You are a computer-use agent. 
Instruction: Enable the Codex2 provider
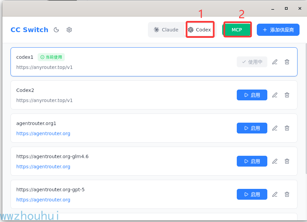tap(252, 95)
